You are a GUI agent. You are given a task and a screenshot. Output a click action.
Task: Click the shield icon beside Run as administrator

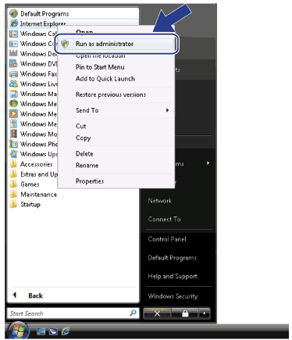coord(65,44)
